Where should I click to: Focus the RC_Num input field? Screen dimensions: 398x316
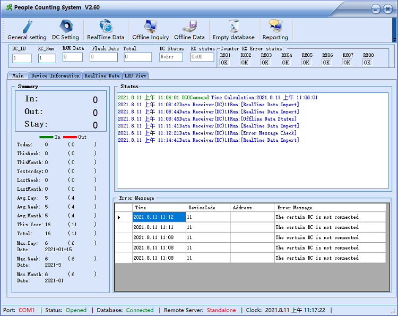[47, 58]
